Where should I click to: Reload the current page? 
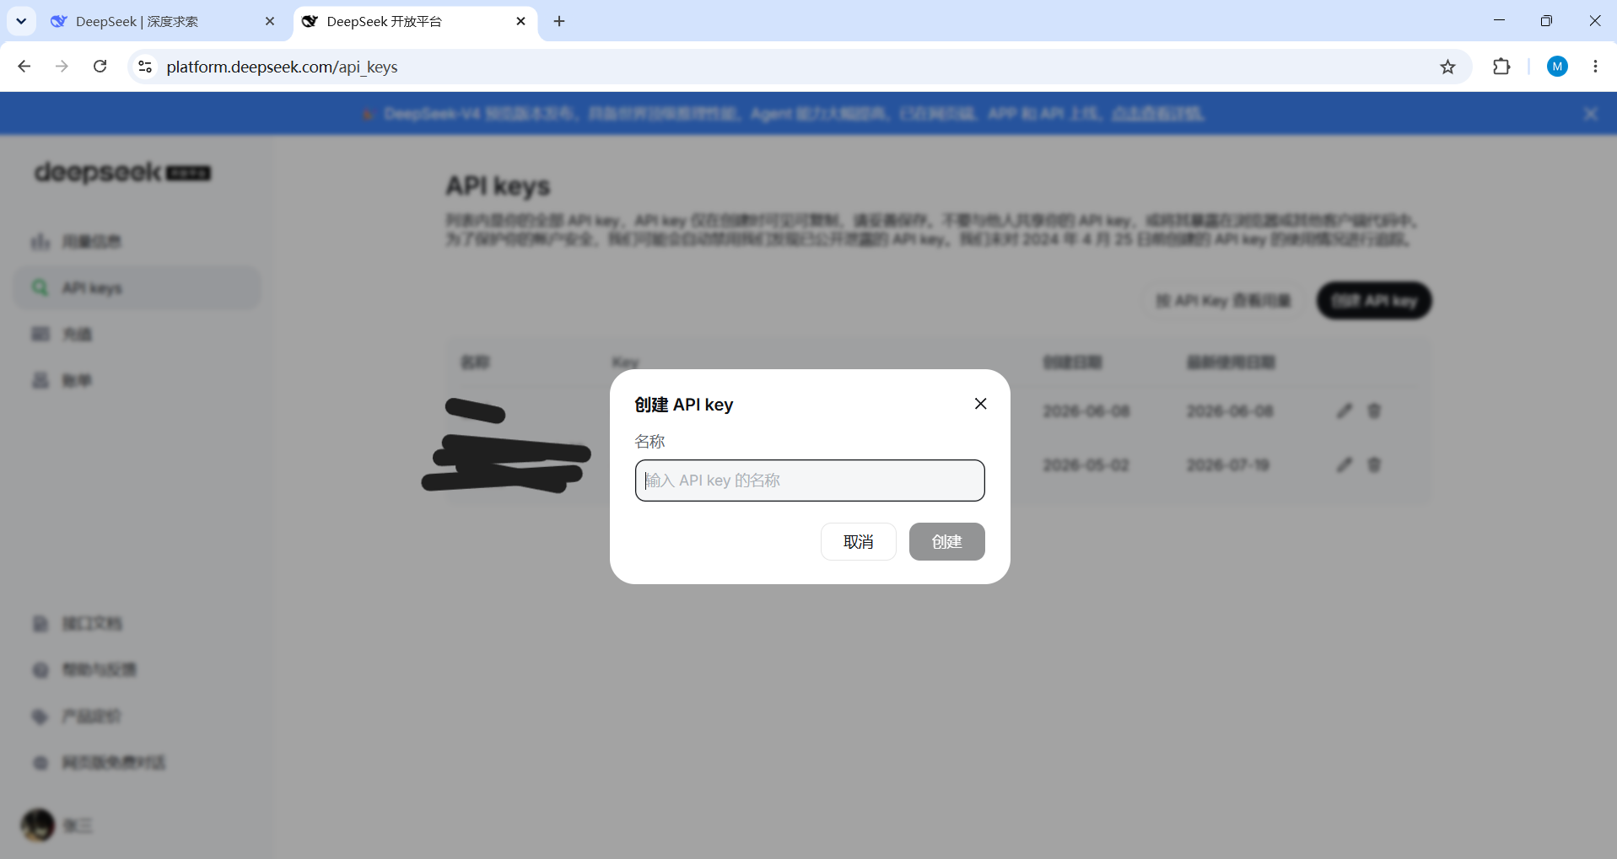(x=100, y=67)
